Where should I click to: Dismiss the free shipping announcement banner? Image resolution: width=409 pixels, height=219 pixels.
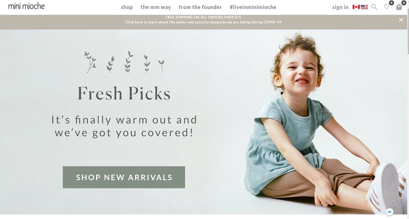[x=401, y=20]
